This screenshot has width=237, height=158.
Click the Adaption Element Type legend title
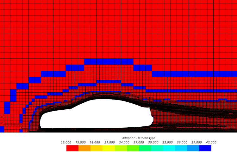coord(139,138)
